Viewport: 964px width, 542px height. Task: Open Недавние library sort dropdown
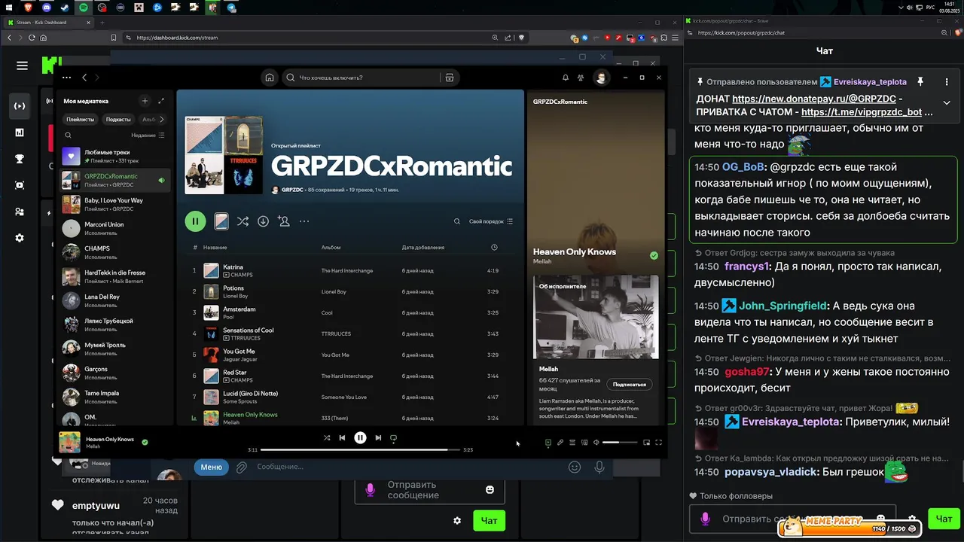(x=148, y=135)
